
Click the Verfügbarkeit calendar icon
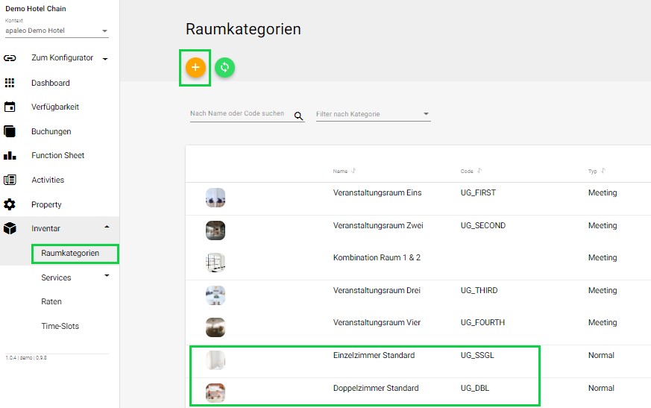click(10, 107)
